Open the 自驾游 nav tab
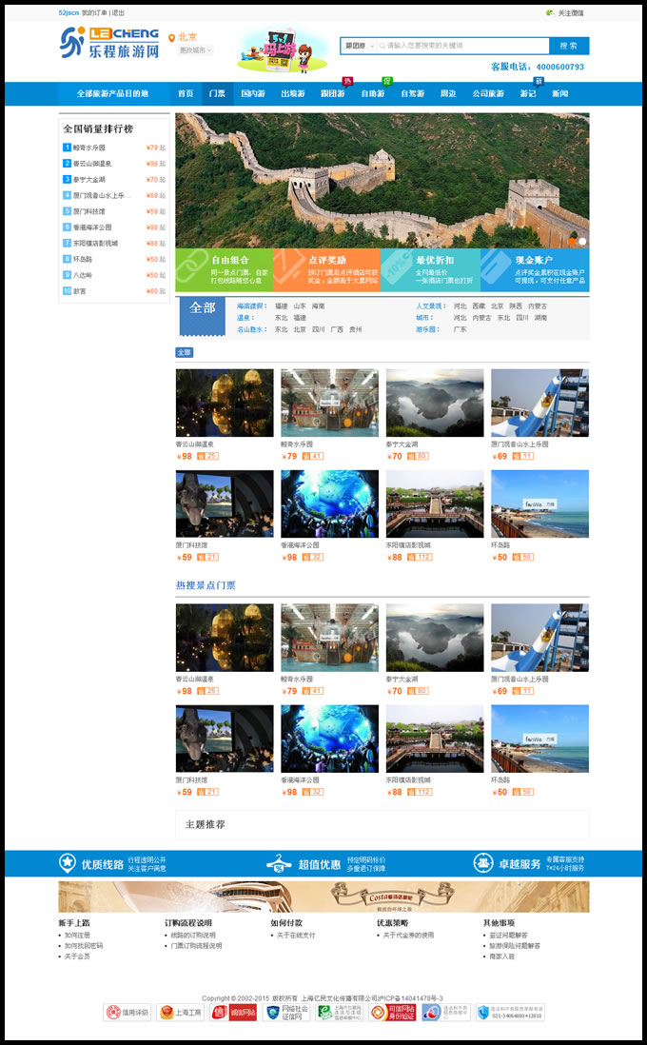The image size is (647, 1045). click(x=412, y=93)
